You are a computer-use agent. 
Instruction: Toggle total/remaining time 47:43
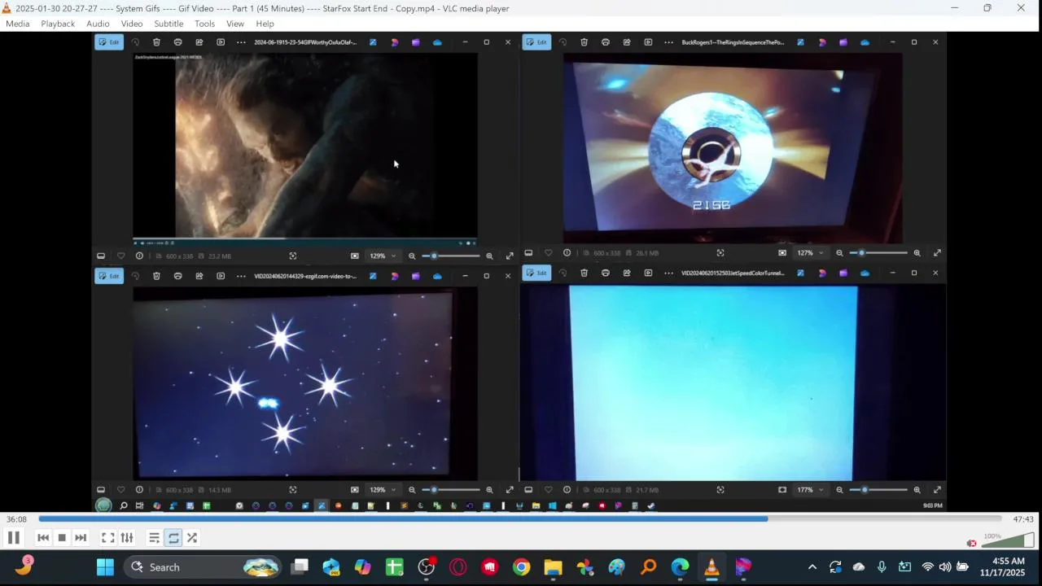click(x=1023, y=519)
